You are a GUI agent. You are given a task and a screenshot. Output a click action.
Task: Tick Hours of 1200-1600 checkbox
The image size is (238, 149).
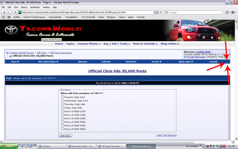[63, 115]
